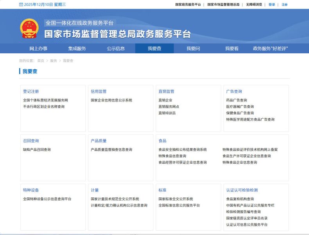Click 召回查询 category heading
This screenshot has width=309, height=235.
(31, 141)
